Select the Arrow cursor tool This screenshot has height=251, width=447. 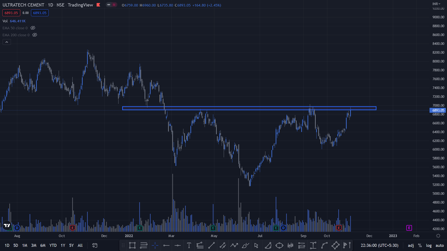[x=256, y=245]
